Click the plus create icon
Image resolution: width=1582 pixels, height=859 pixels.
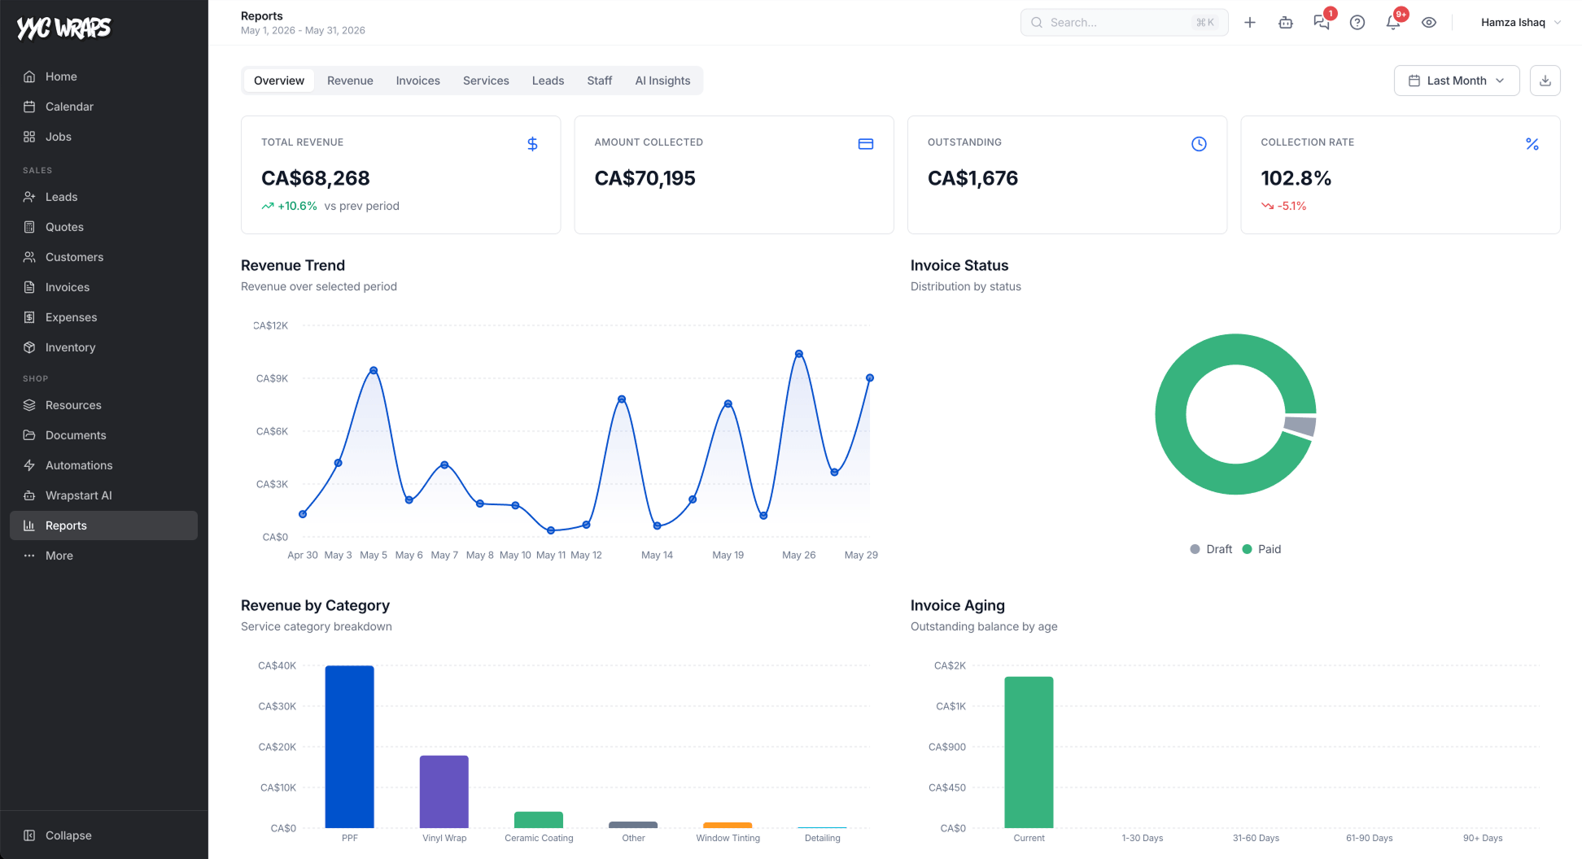pyautogui.click(x=1250, y=23)
